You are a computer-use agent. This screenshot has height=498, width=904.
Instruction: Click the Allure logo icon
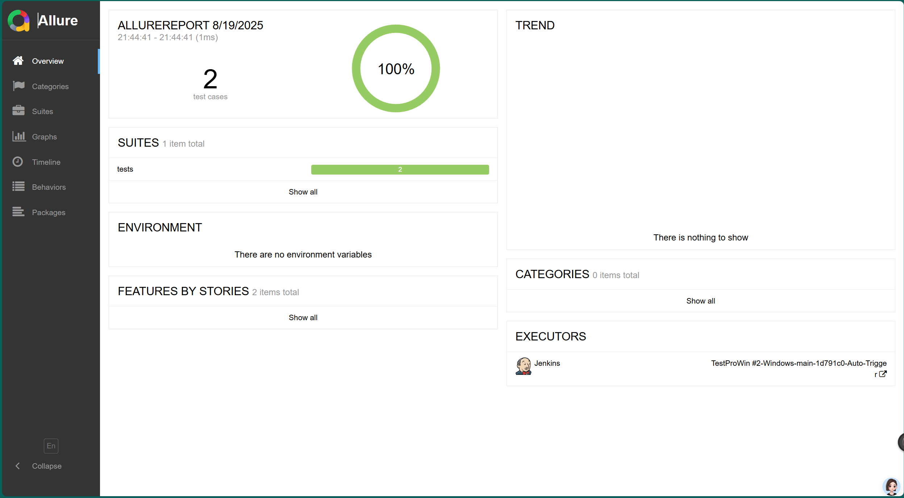click(x=18, y=21)
